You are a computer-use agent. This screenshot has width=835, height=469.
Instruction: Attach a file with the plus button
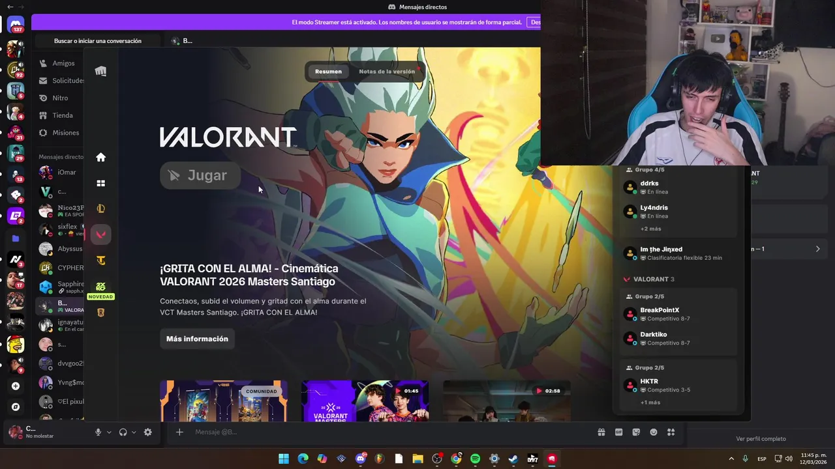pos(179,432)
